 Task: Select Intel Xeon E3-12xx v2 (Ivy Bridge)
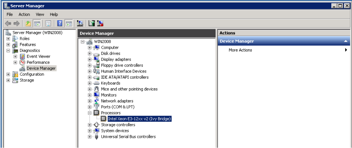(140, 119)
